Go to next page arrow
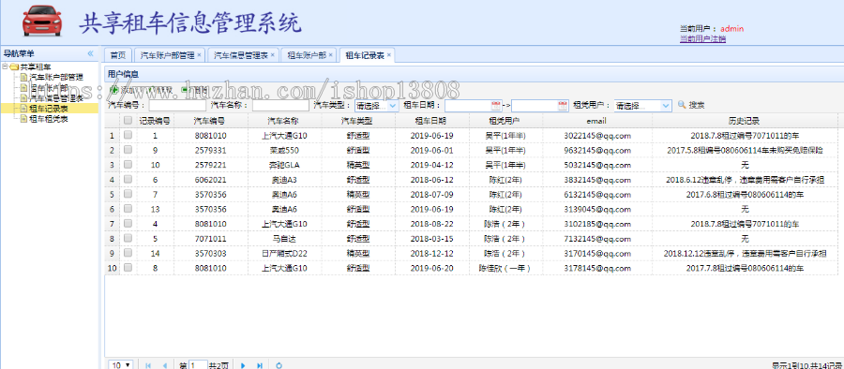Image resolution: width=844 pixels, height=369 pixels. 243,365
